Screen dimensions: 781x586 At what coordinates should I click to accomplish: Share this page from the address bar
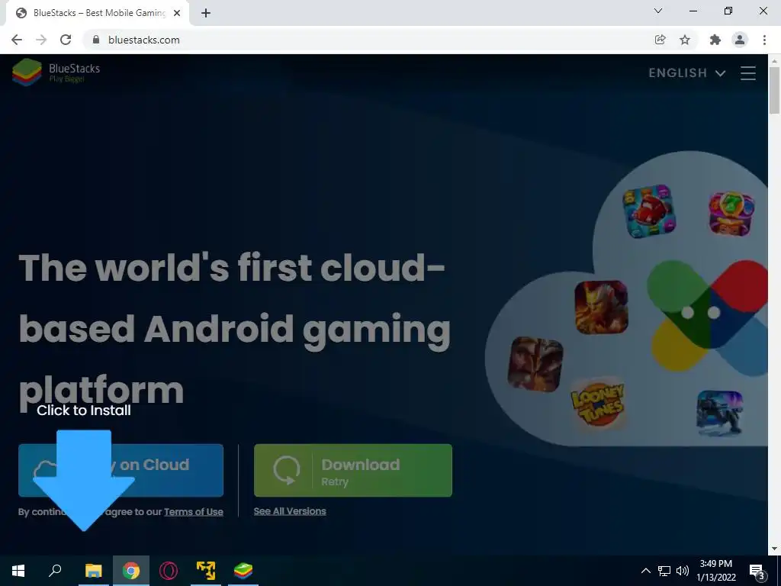click(x=660, y=40)
